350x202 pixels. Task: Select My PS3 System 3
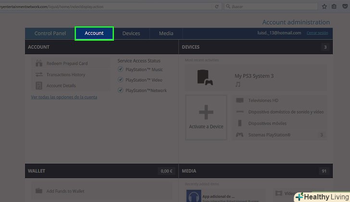[254, 76]
